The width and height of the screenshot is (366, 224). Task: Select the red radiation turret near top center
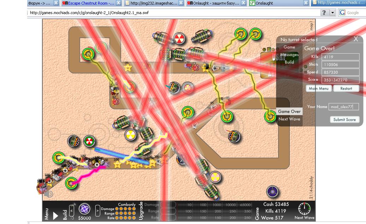(179, 38)
